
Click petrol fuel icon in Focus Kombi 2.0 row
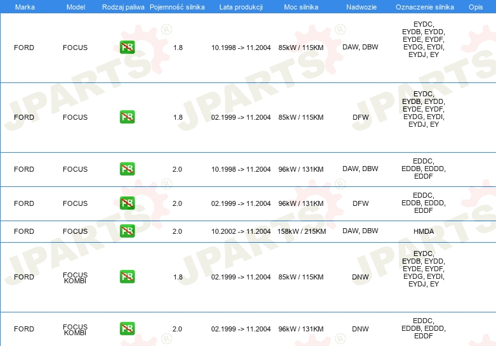tap(127, 329)
